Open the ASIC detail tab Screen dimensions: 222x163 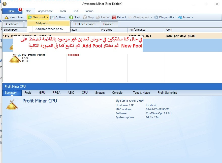coord(71,93)
